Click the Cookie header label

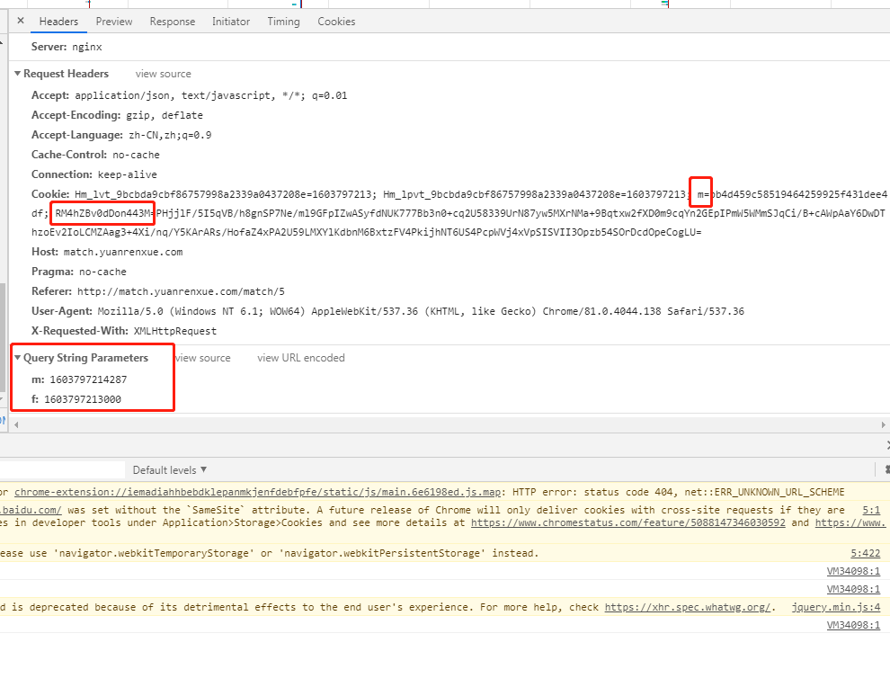click(50, 194)
